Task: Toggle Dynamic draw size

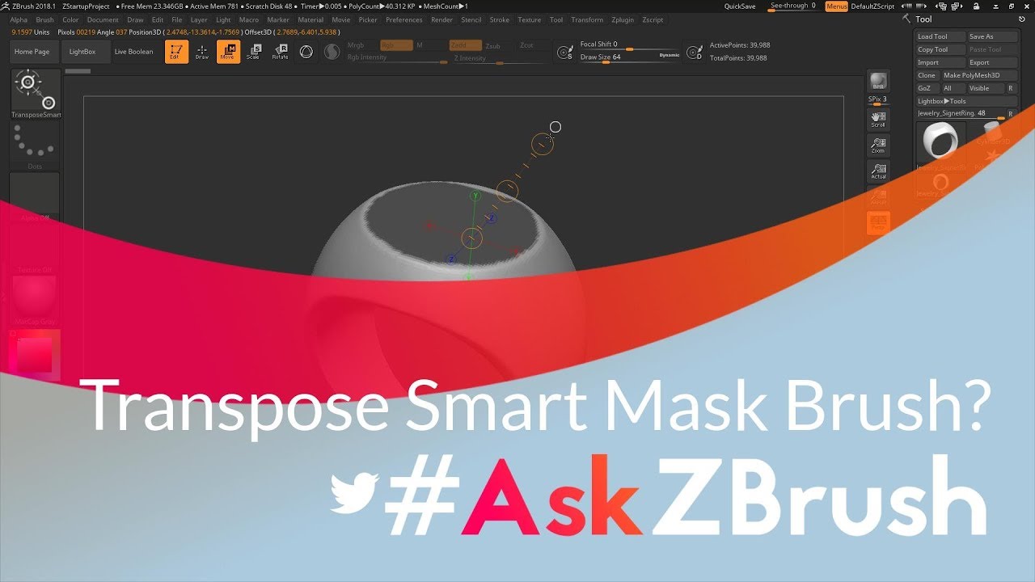Action: click(x=670, y=55)
